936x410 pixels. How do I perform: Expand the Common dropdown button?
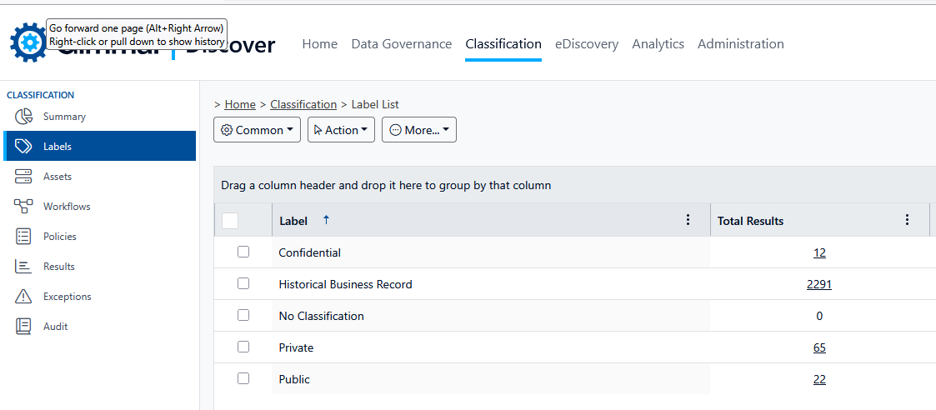257,130
